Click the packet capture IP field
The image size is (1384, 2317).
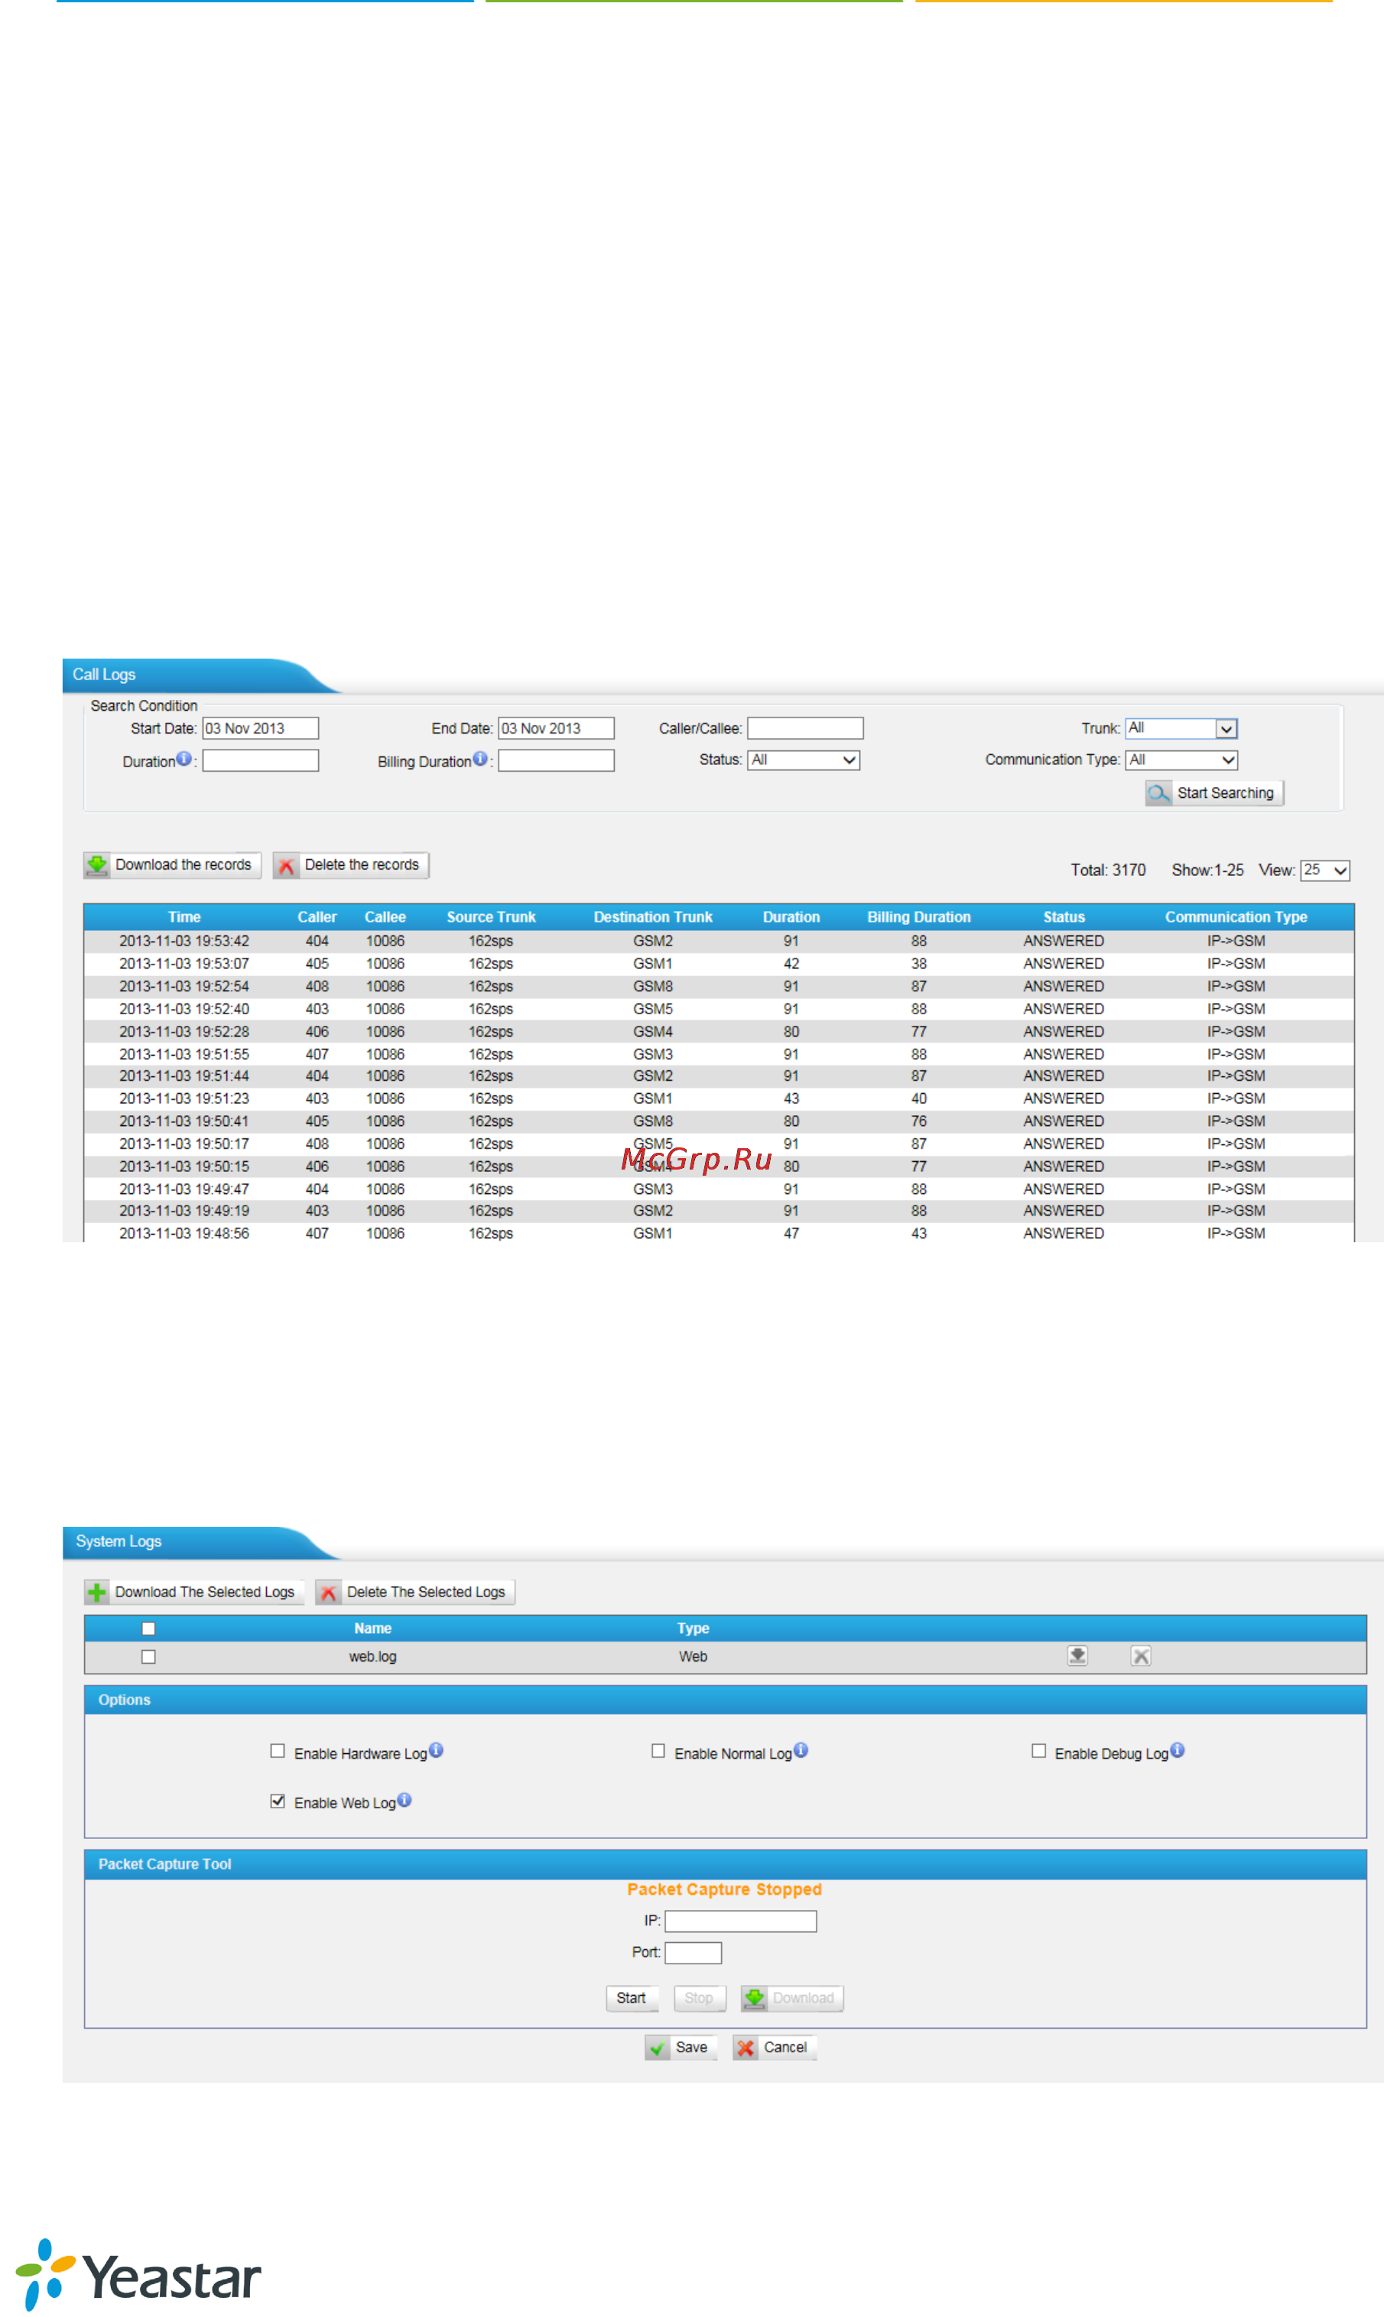tap(740, 1922)
